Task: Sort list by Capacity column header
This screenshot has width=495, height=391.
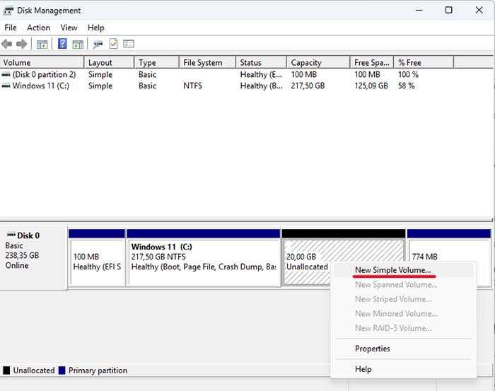Action: pyautogui.click(x=306, y=63)
